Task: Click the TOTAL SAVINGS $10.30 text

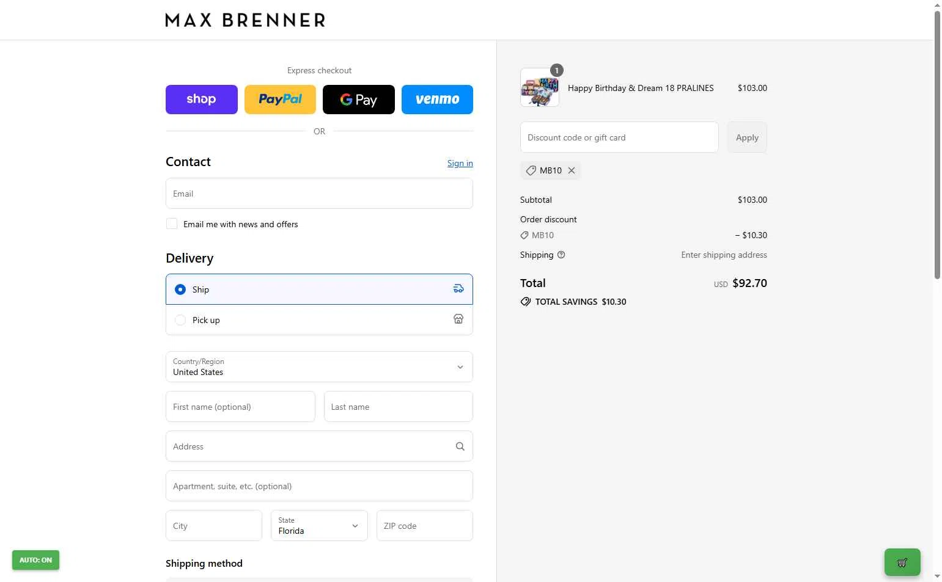Action: point(581,302)
